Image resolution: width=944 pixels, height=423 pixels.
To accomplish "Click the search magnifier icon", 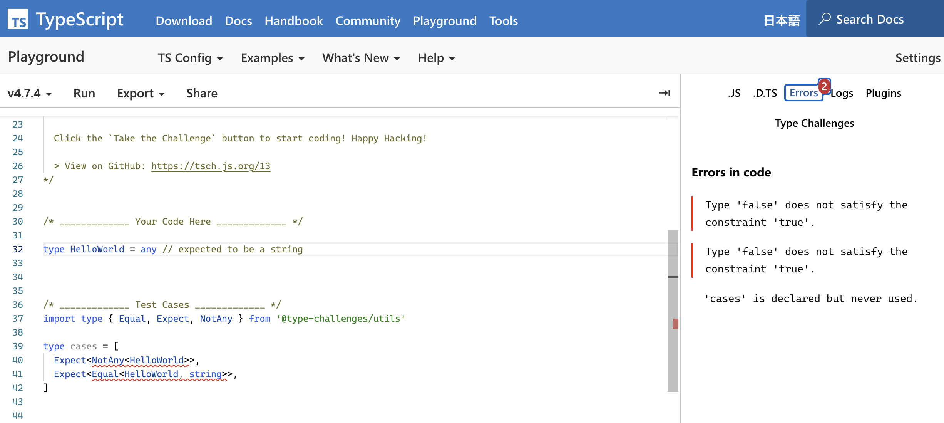I will point(824,19).
